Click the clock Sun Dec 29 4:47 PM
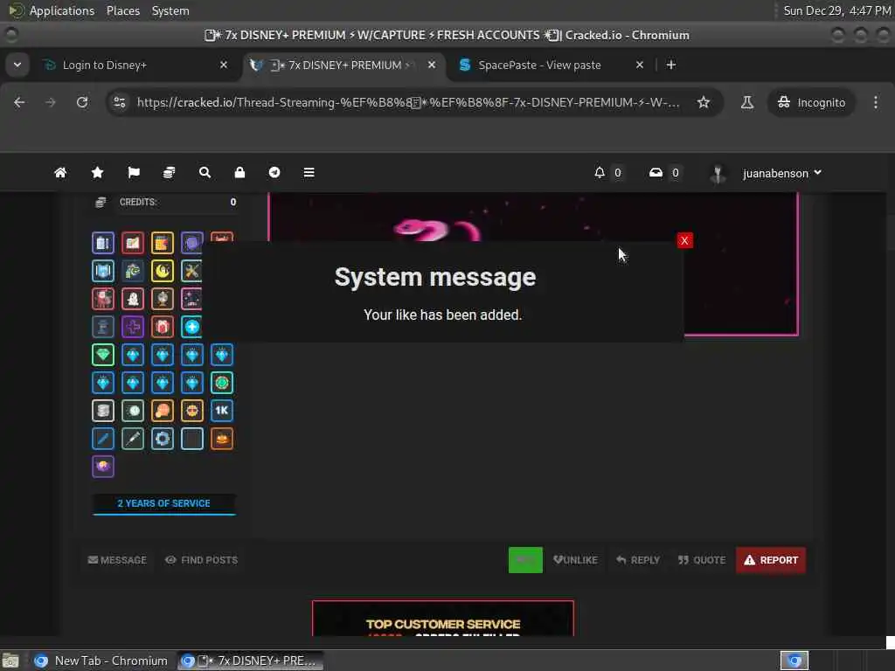 point(836,10)
